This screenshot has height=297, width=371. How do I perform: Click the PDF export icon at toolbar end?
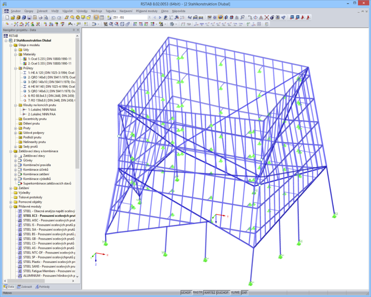(309, 17)
